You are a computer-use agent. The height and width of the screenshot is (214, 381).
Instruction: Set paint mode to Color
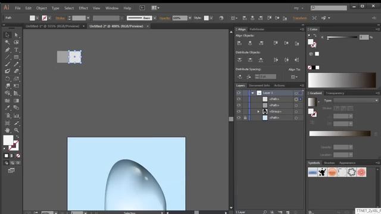tap(7, 156)
